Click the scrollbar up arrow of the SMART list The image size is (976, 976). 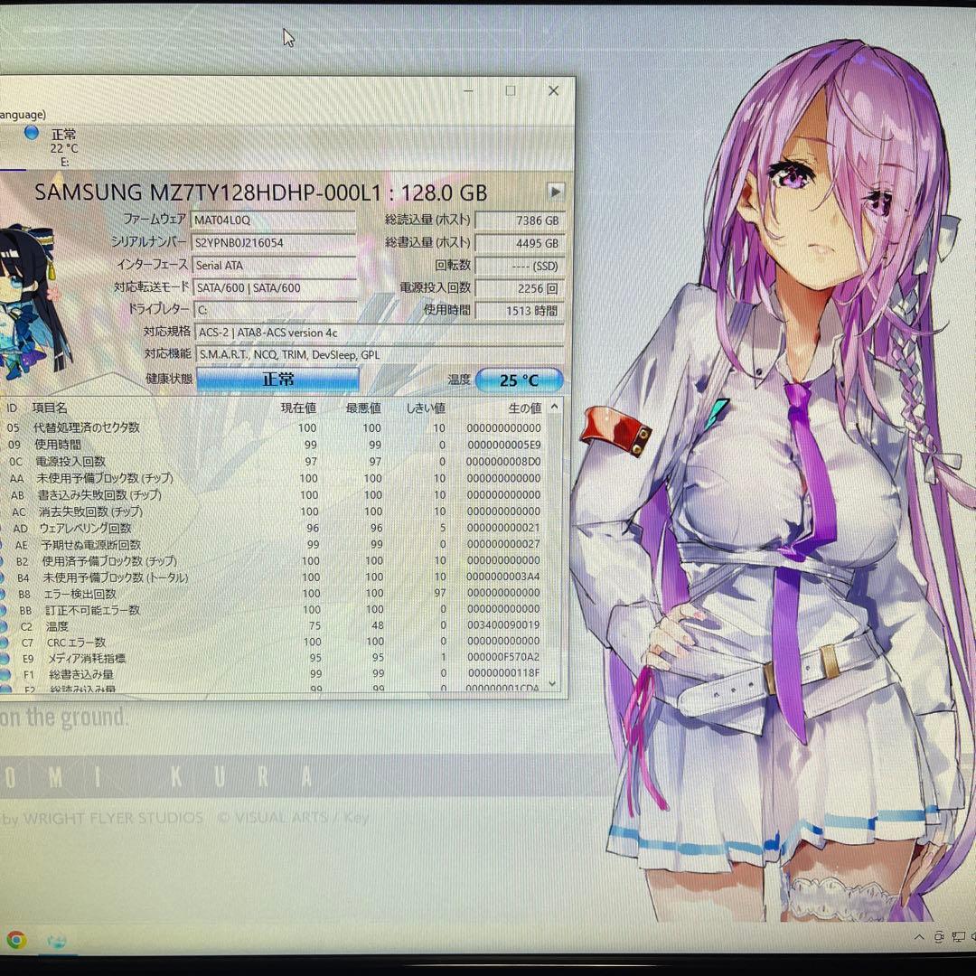point(553,407)
